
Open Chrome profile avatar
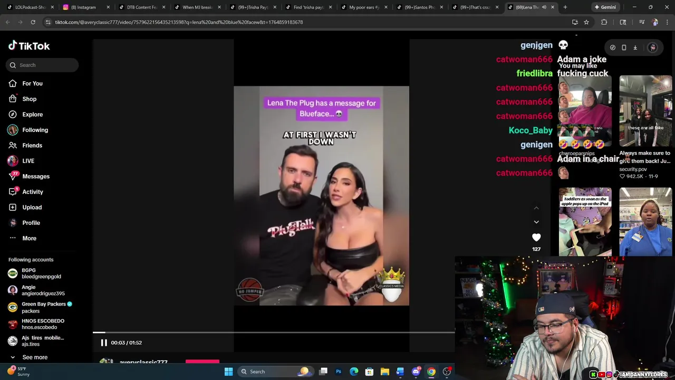[x=655, y=22]
